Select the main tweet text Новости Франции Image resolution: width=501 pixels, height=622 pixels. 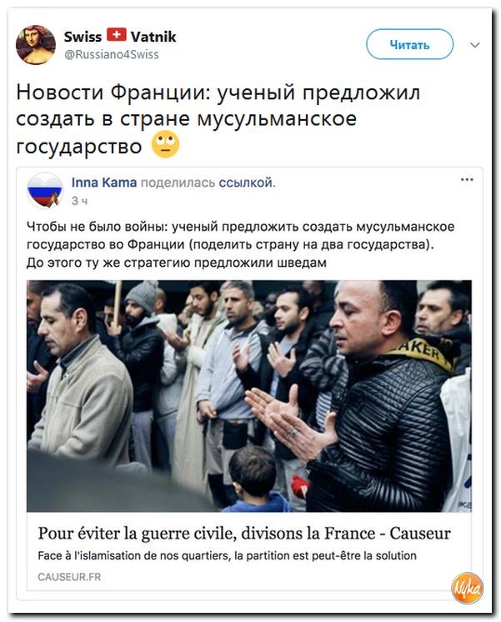pyautogui.click(x=218, y=119)
